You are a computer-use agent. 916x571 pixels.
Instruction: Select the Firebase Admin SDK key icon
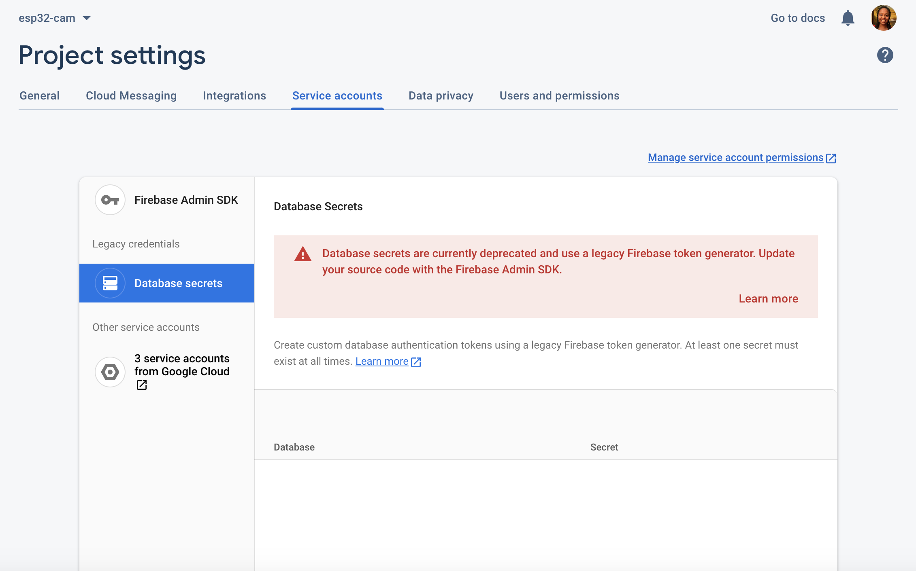click(x=110, y=200)
